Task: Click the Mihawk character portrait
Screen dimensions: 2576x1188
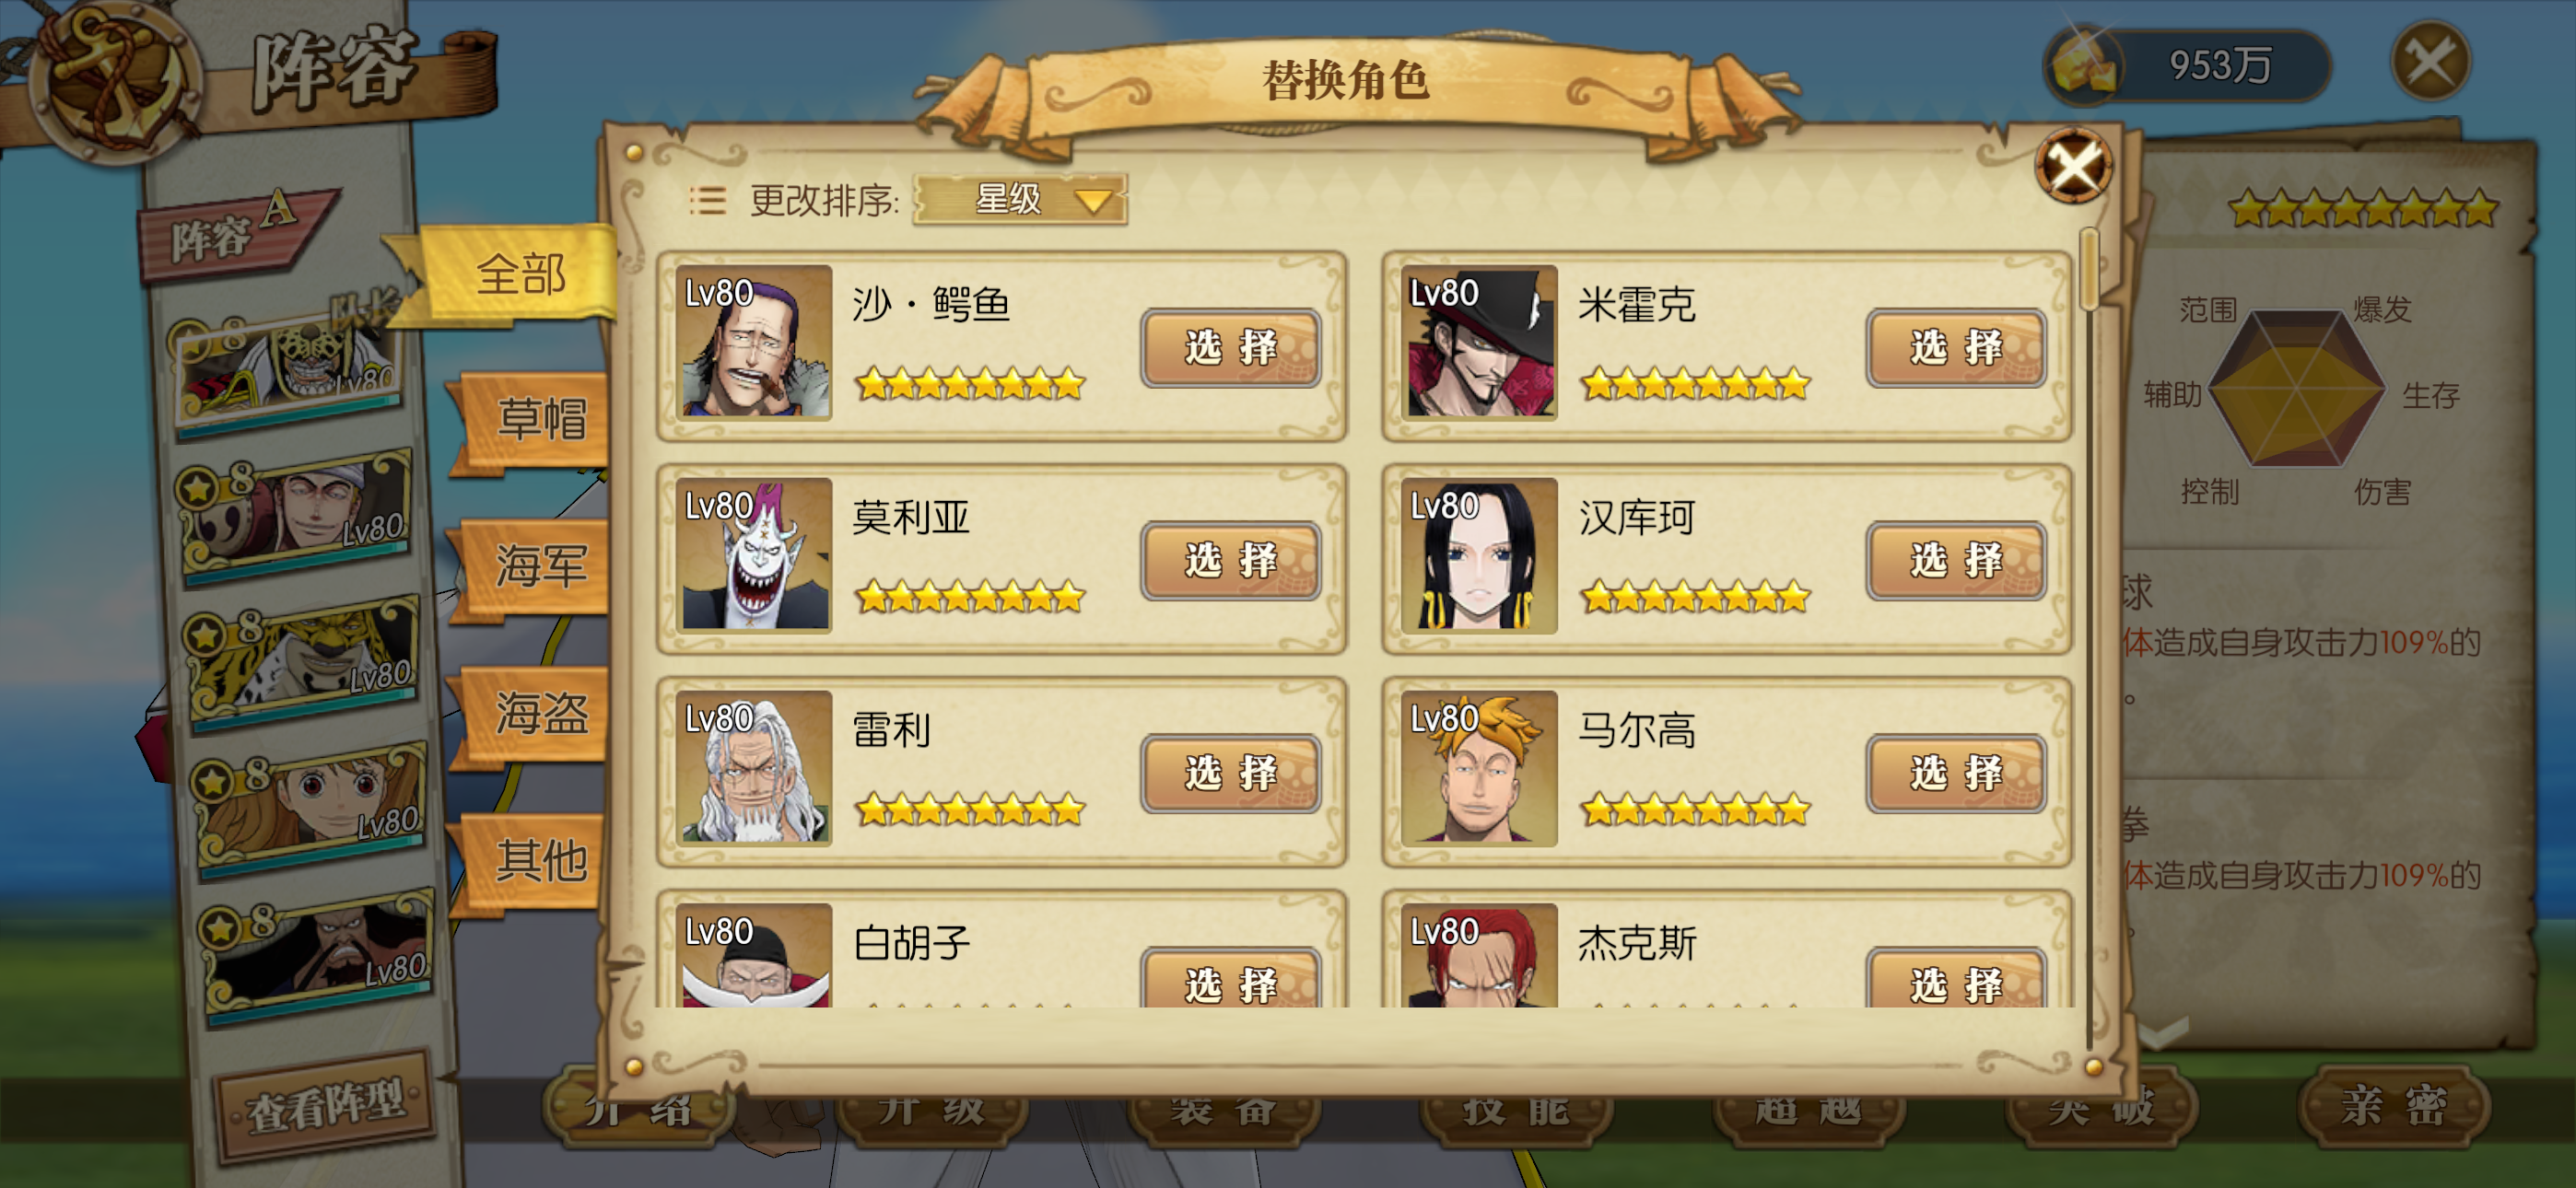Action: pyautogui.click(x=1479, y=342)
